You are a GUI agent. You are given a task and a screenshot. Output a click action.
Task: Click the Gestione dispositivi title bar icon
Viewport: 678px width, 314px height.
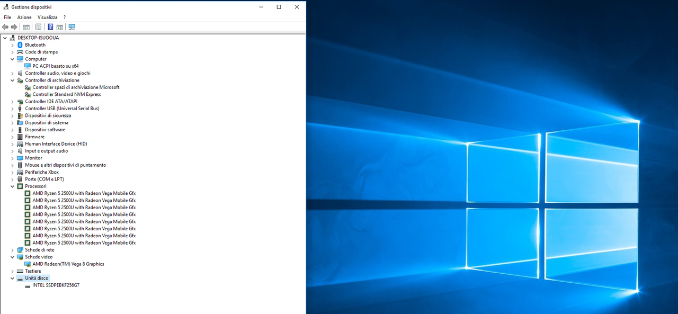(6, 7)
